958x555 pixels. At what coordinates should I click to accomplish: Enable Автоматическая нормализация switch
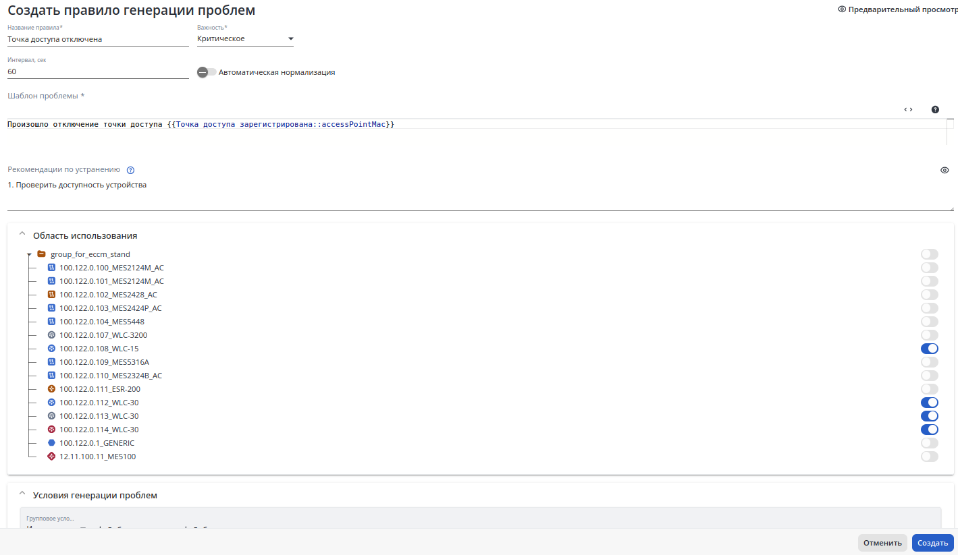(207, 72)
